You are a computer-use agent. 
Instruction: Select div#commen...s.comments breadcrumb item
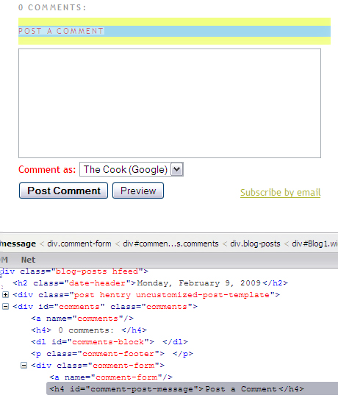tap(170, 244)
